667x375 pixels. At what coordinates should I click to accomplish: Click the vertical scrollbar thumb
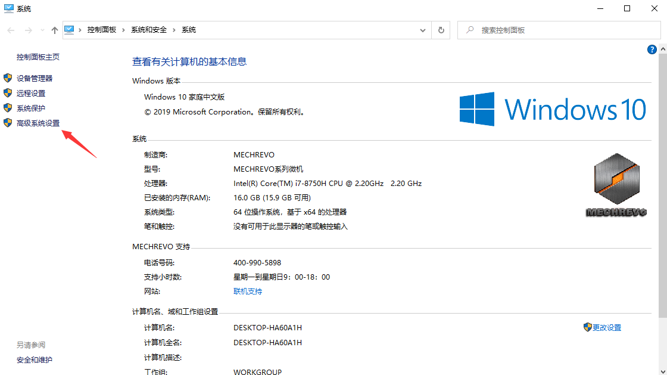click(x=663, y=185)
